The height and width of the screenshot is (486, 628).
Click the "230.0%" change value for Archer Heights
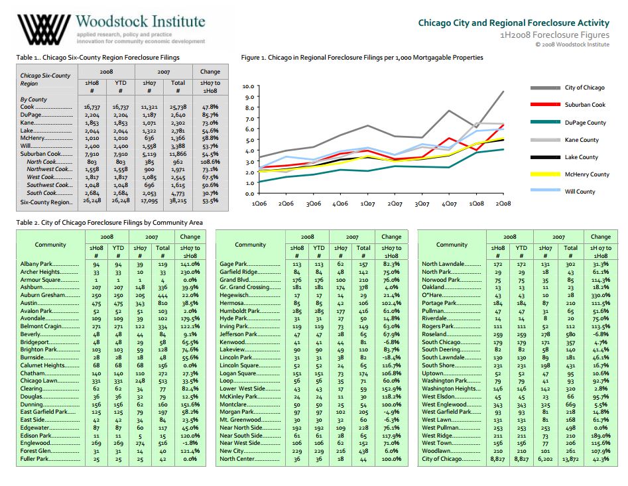pyautogui.click(x=190, y=272)
